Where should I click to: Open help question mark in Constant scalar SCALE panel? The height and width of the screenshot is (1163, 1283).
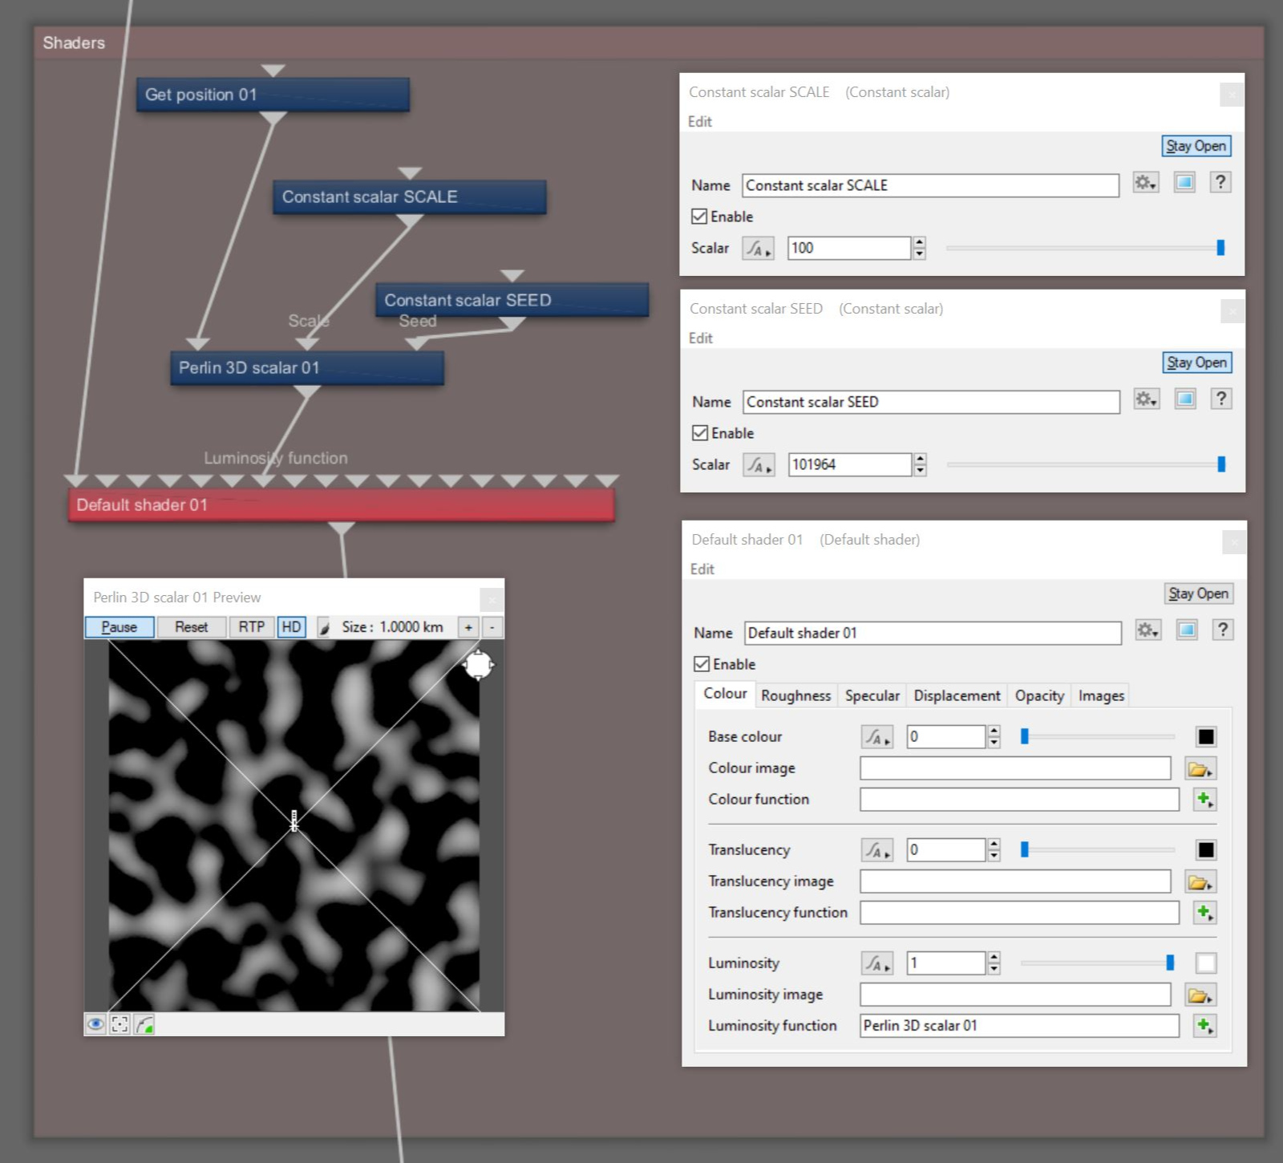(1220, 183)
